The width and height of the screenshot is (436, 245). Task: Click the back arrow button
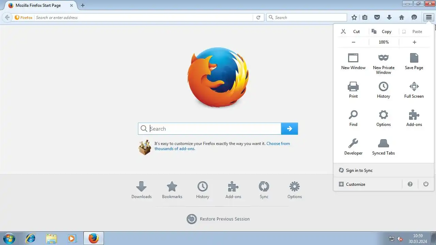click(7, 17)
